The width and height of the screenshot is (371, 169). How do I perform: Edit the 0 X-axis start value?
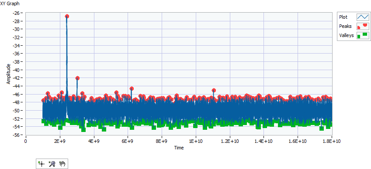[25, 142]
